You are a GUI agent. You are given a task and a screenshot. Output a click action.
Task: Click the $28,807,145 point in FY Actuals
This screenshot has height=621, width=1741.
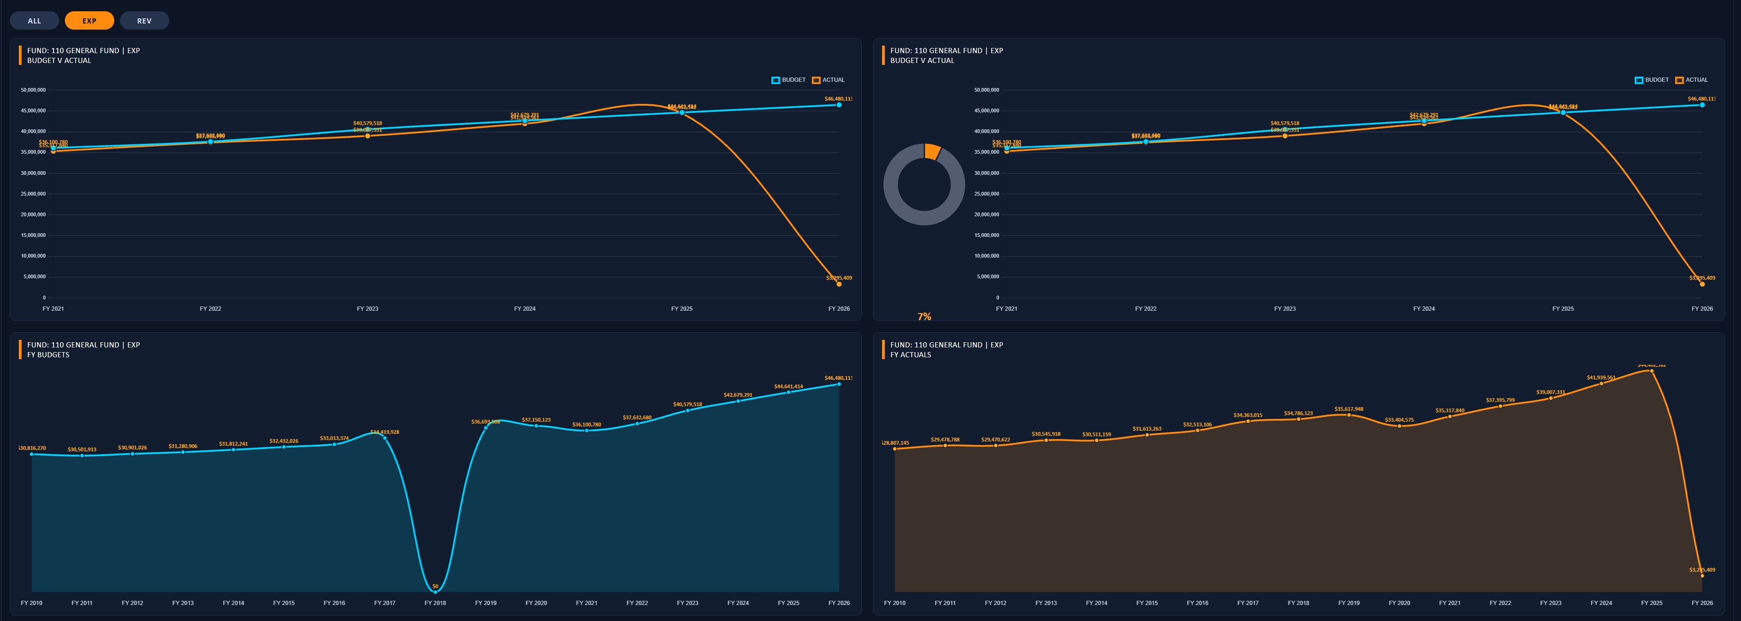point(895,448)
